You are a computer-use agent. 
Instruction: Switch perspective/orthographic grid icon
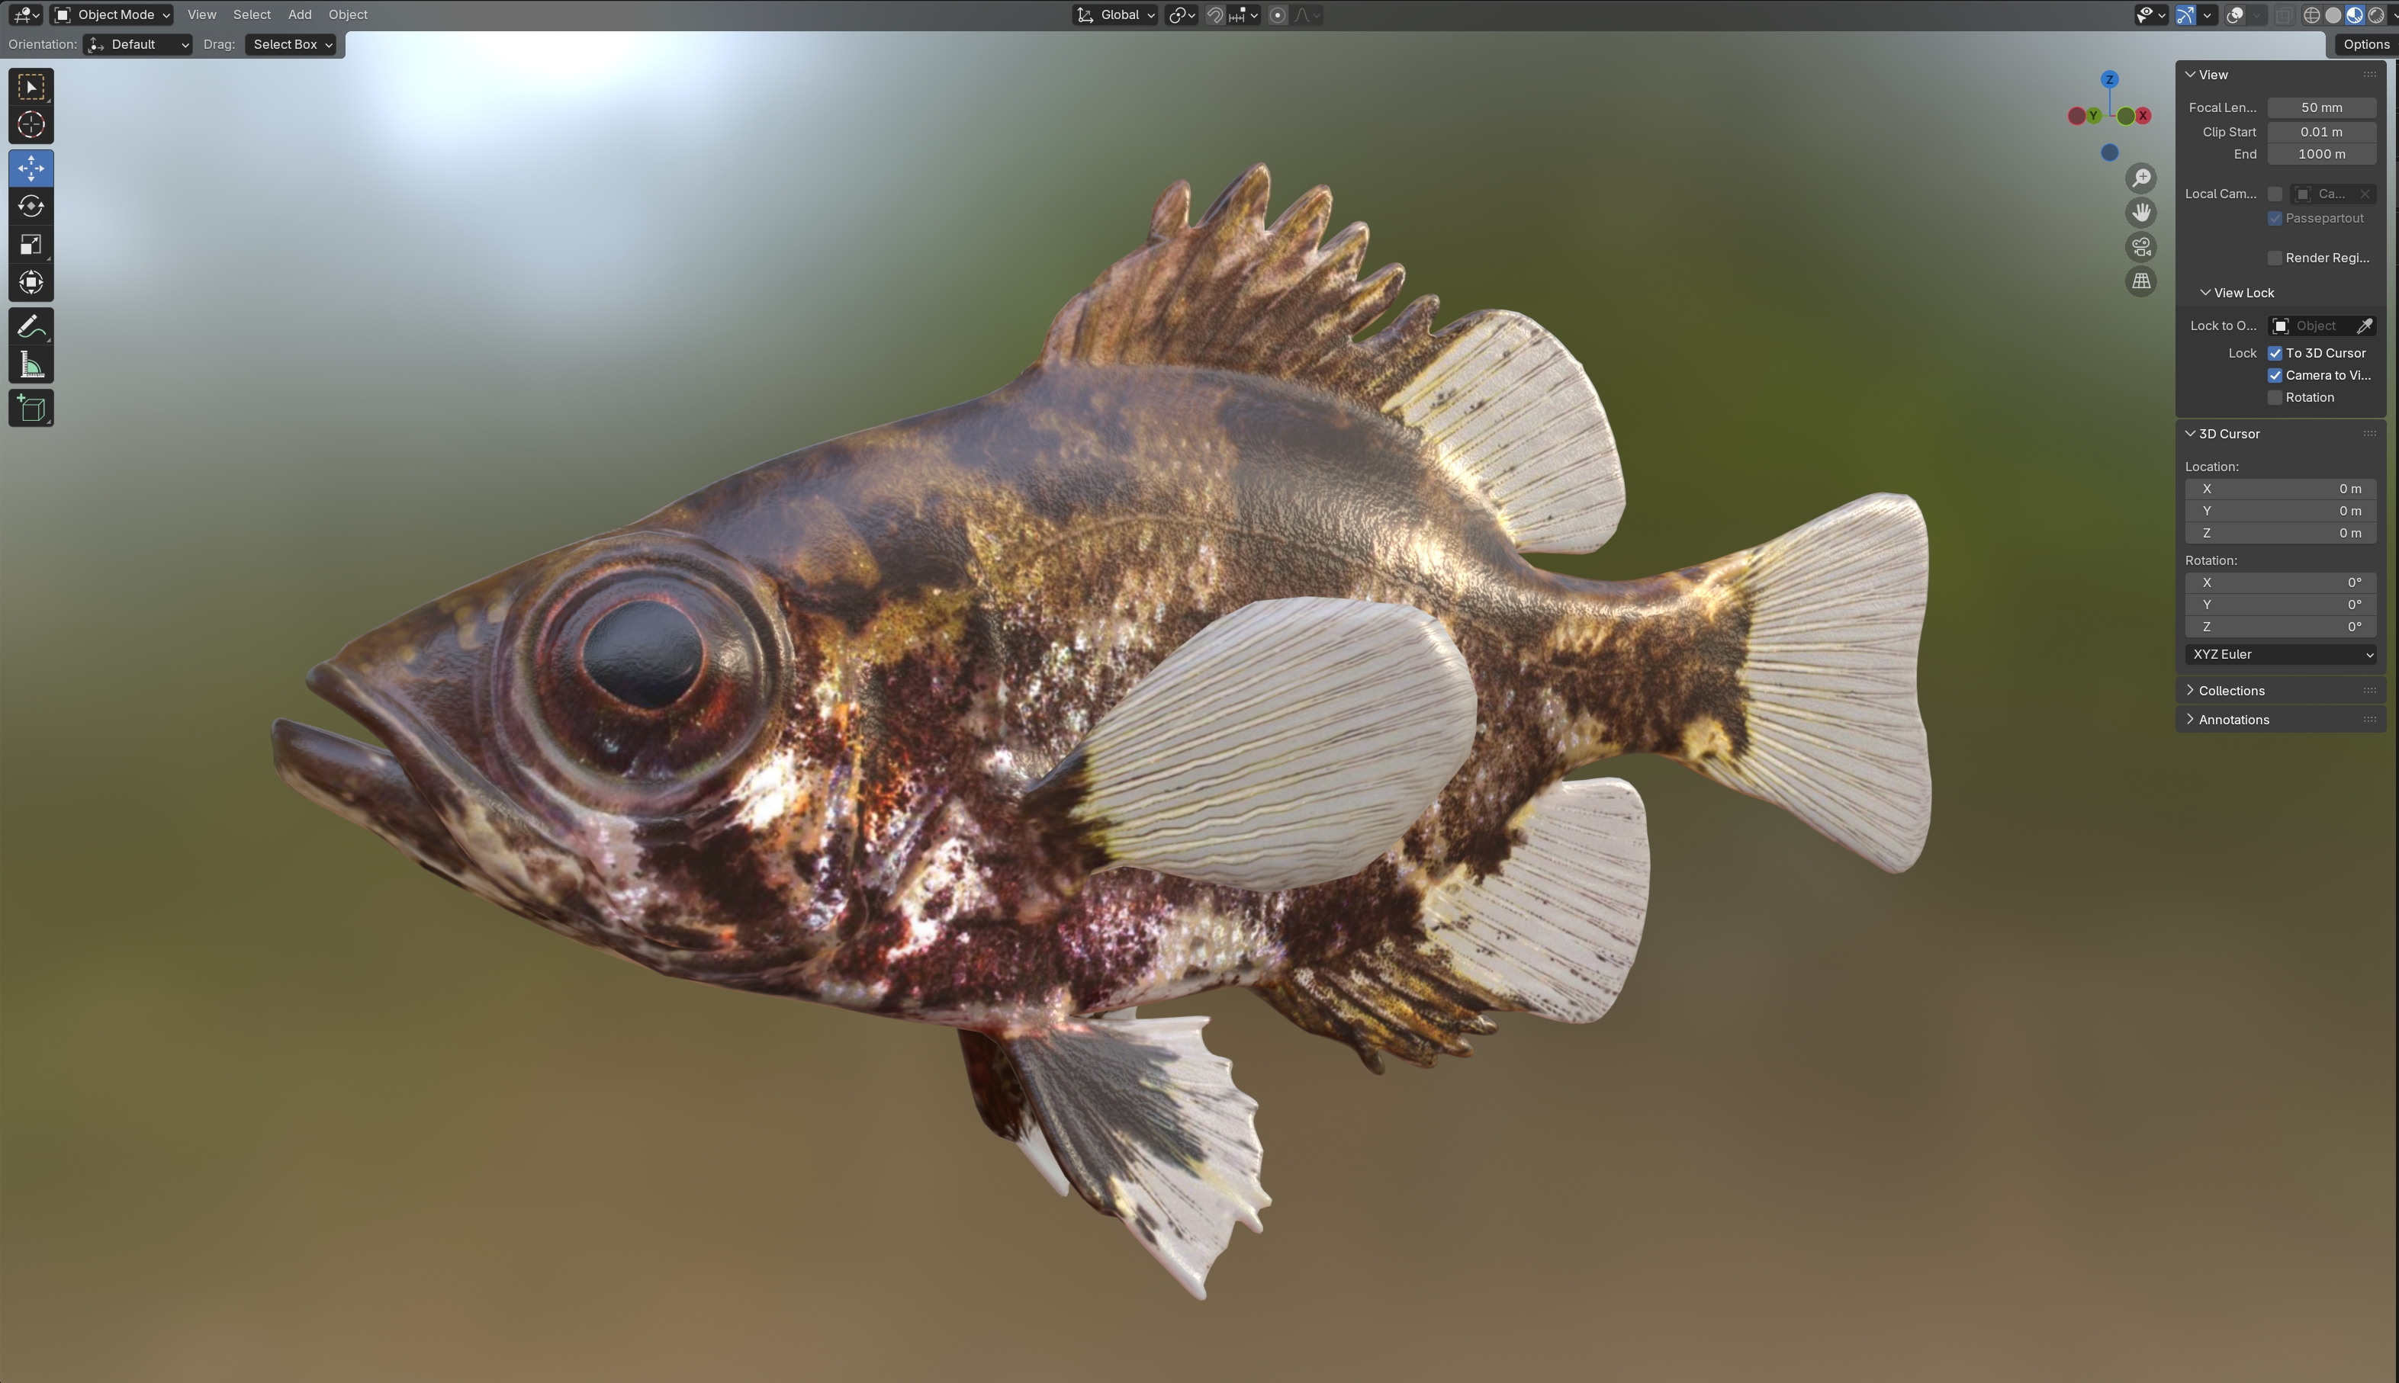[2140, 281]
